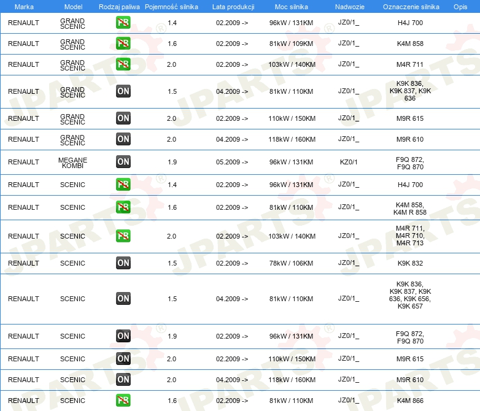The height and width of the screenshot is (411, 480).
Task: Click the Model column header
Action: (x=73, y=7)
